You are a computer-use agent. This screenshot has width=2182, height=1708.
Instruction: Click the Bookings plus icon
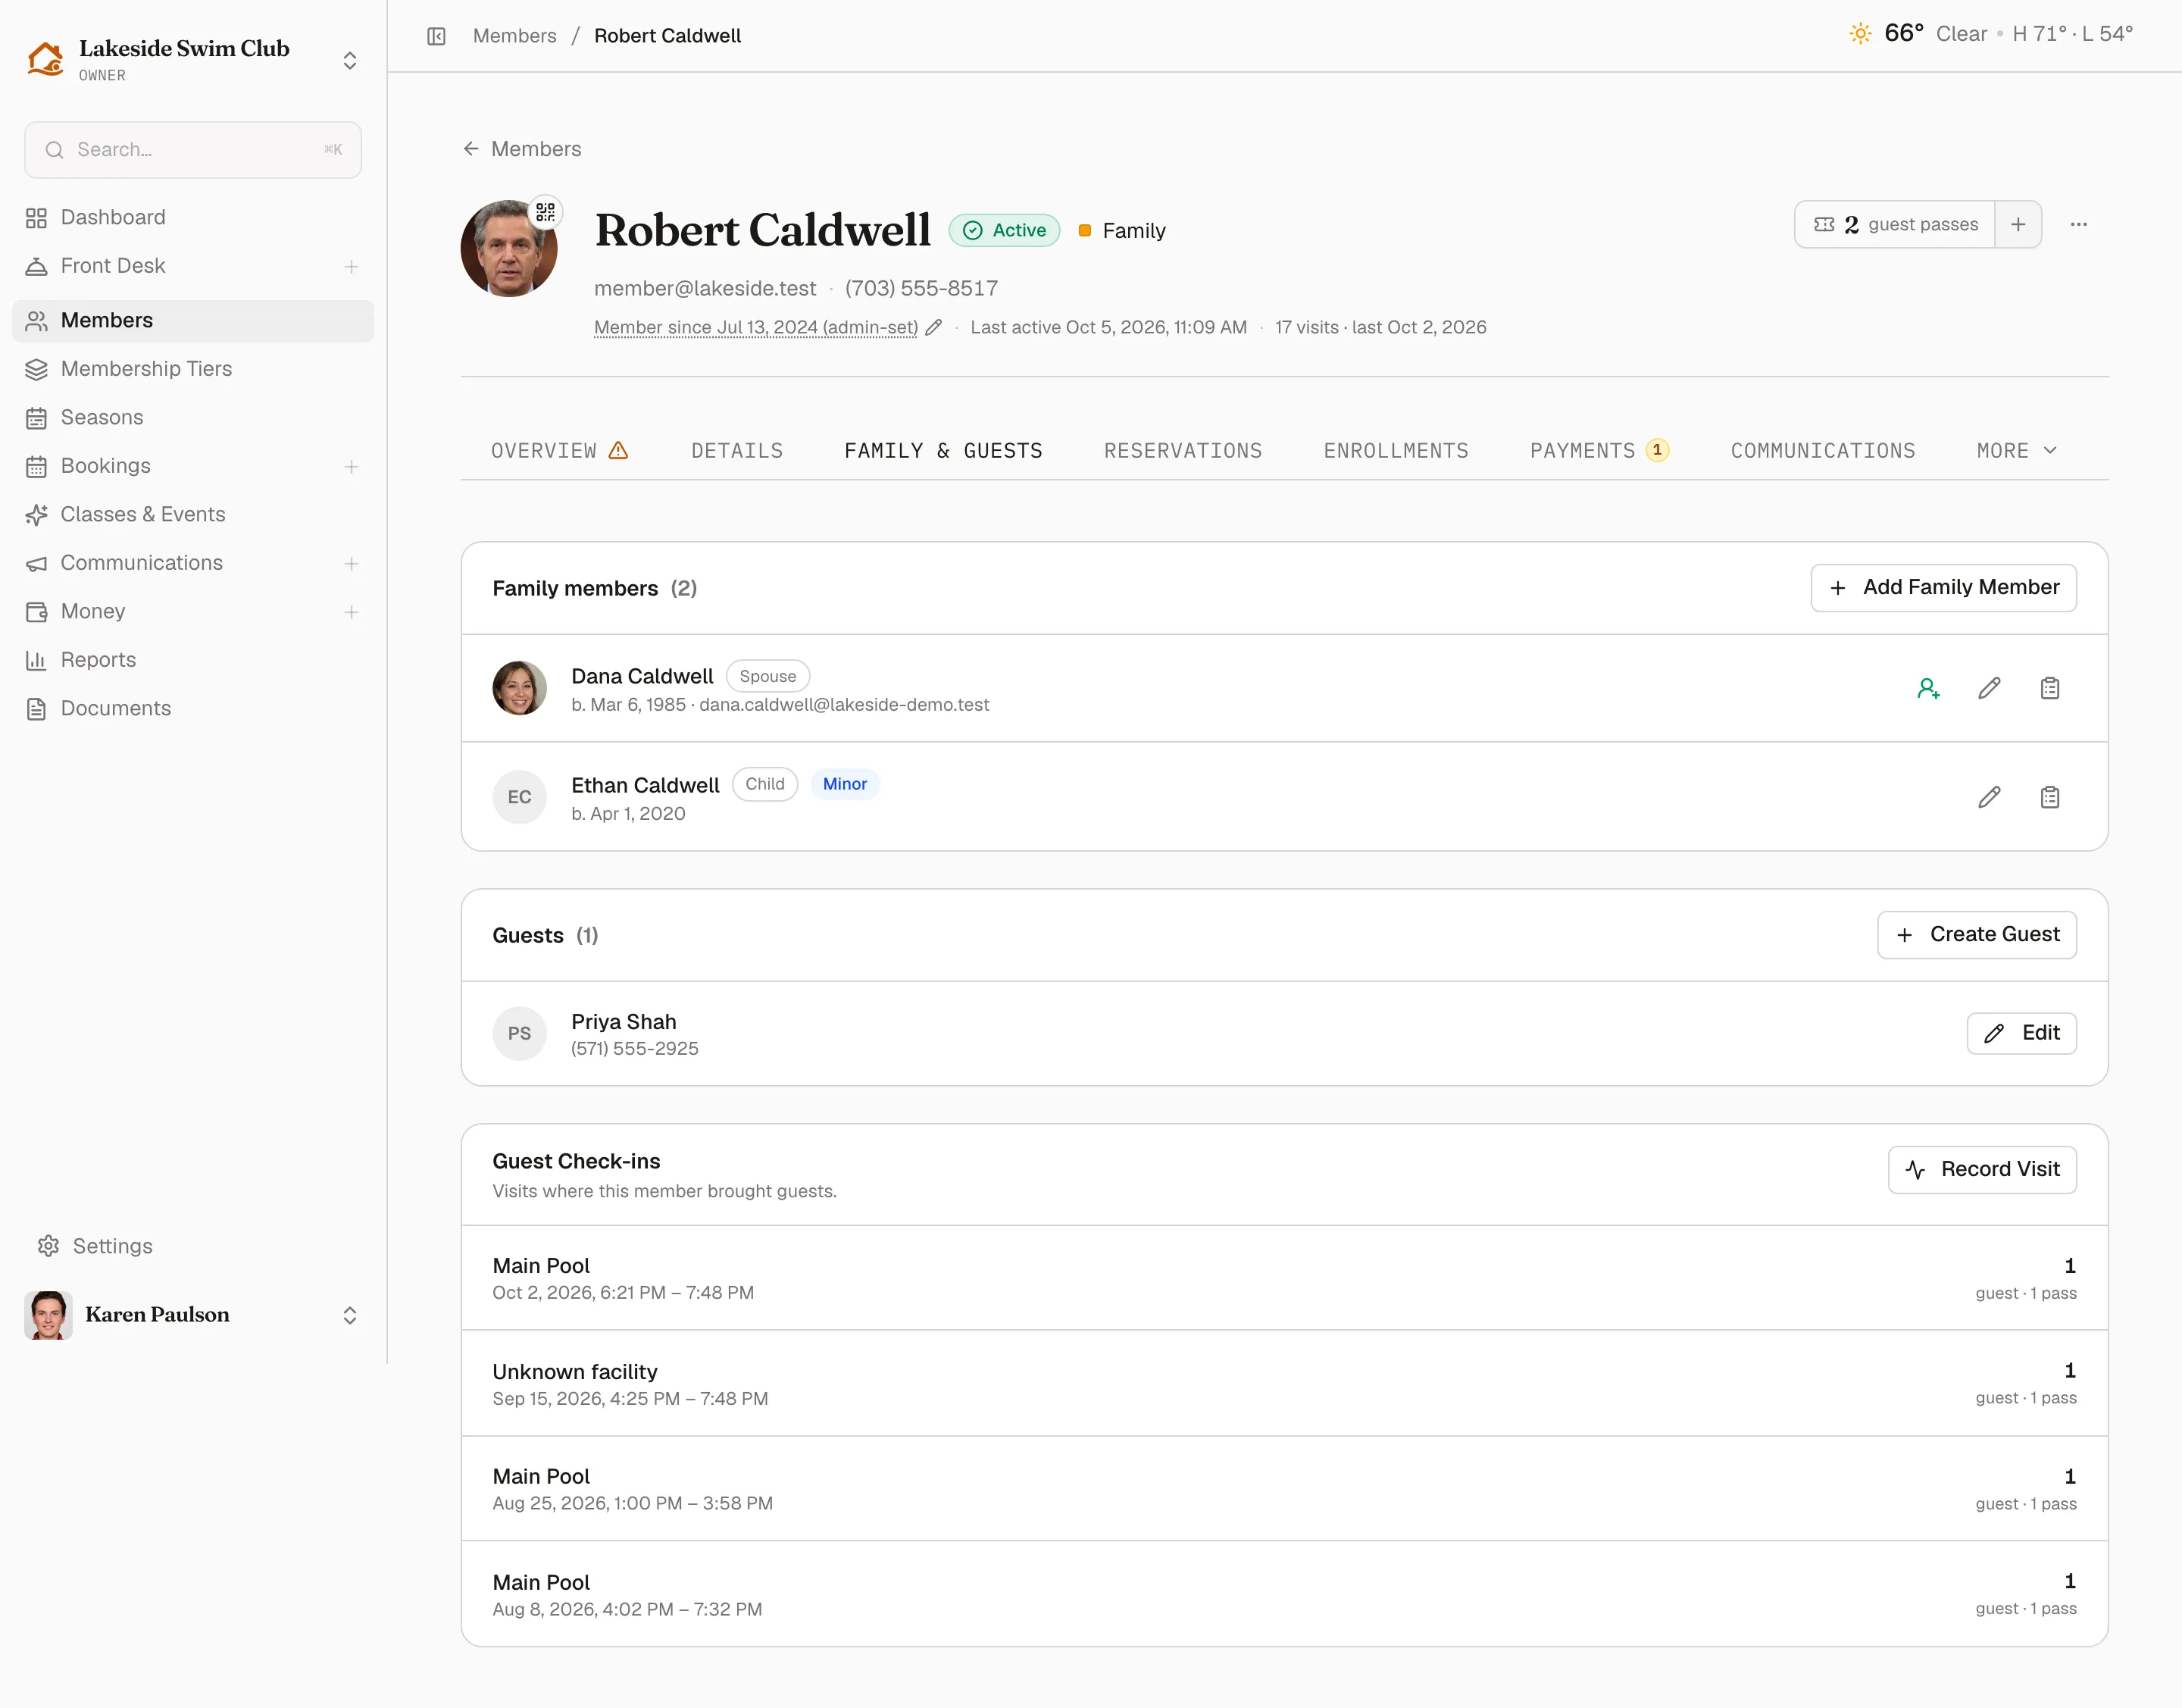(x=351, y=466)
